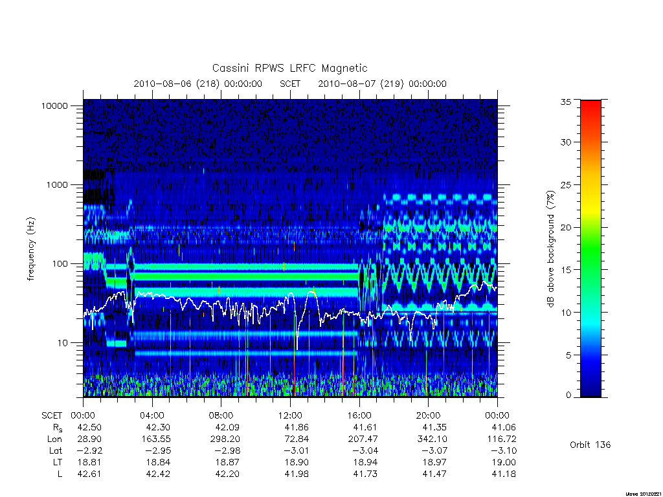
Task: Click the 'LT' row label
Action: 58,462
